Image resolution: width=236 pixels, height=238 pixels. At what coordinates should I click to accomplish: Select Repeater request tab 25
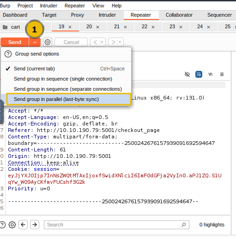coord(228,26)
